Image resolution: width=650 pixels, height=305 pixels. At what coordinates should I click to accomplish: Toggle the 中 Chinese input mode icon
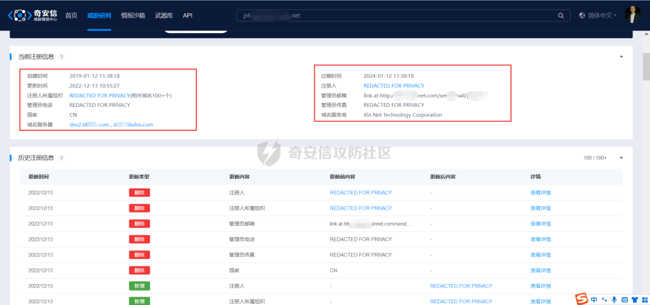[594, 299]
